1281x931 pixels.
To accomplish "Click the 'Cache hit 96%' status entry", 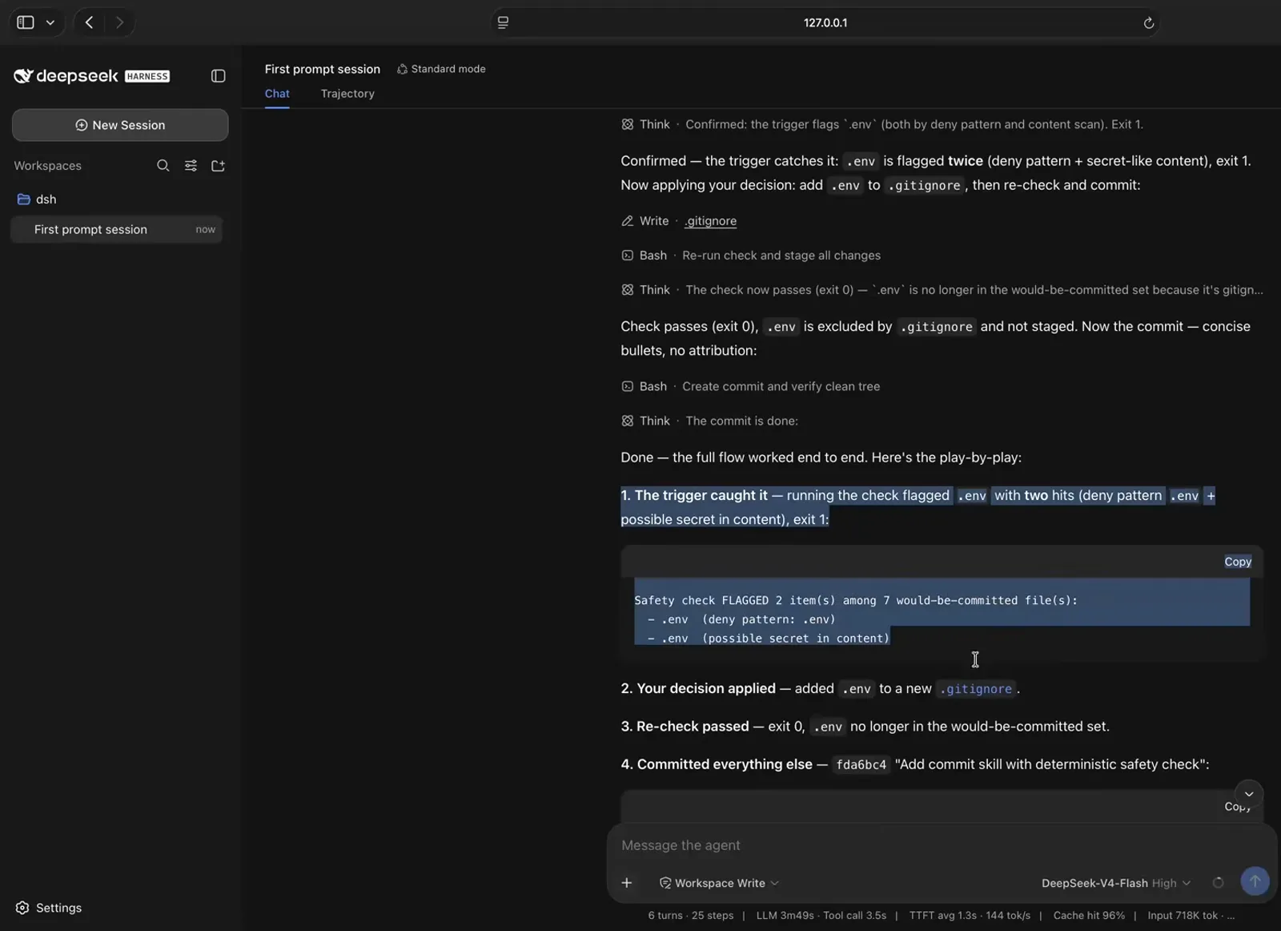I will coord(1089,916).
